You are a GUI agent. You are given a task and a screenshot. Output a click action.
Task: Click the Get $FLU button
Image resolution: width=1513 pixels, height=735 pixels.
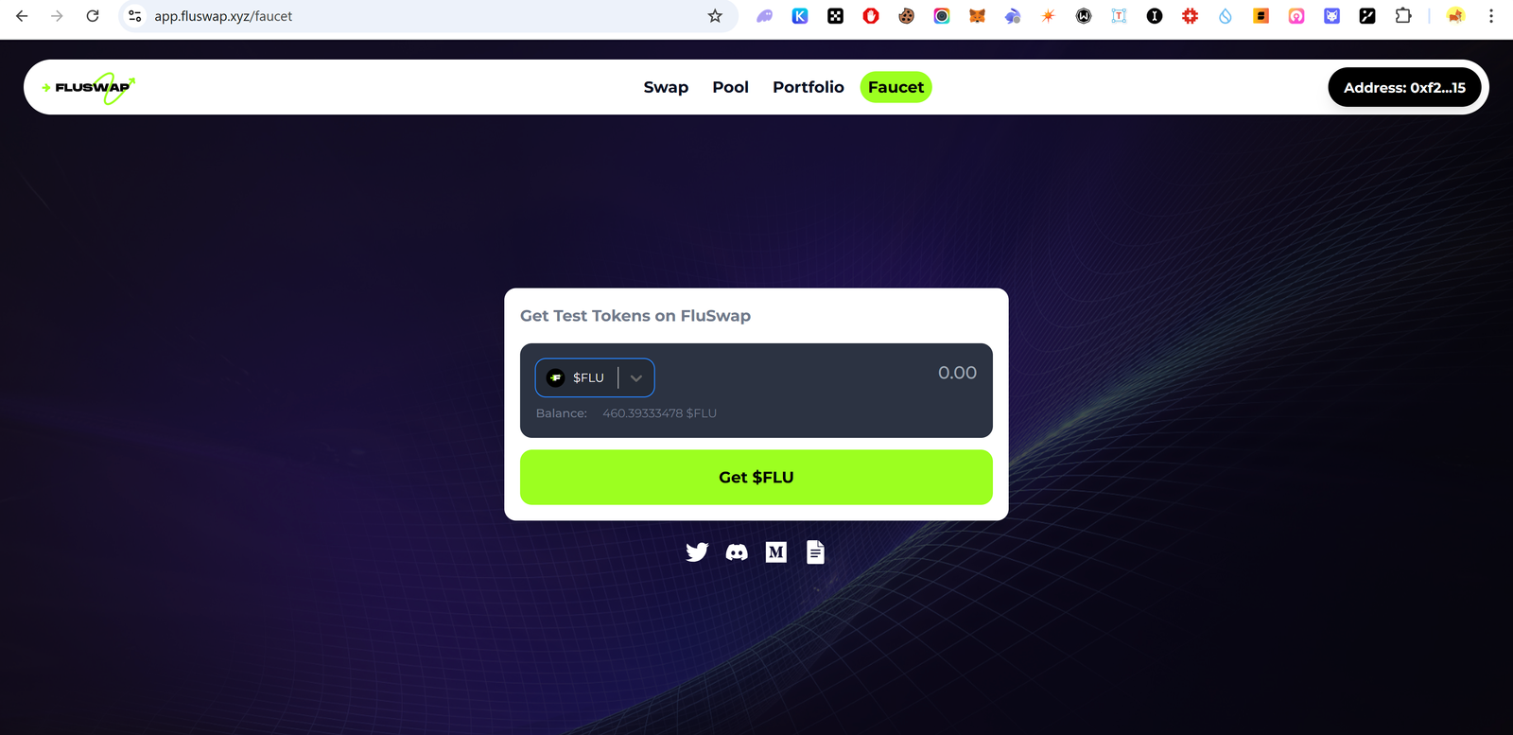coord(756,477)
